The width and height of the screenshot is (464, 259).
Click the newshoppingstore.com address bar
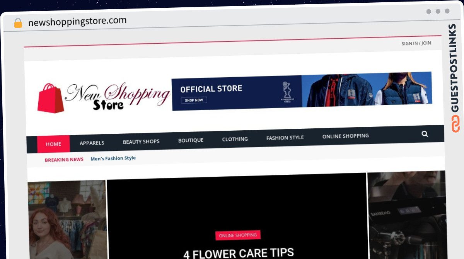(77, 21)
